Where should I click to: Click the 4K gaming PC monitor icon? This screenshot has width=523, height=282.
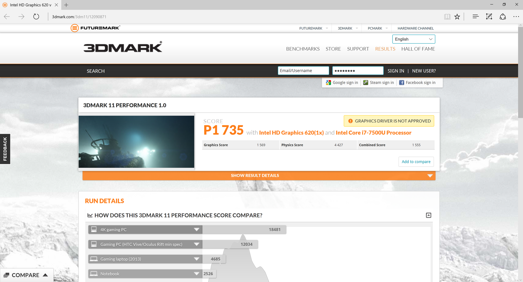[94, 229]
